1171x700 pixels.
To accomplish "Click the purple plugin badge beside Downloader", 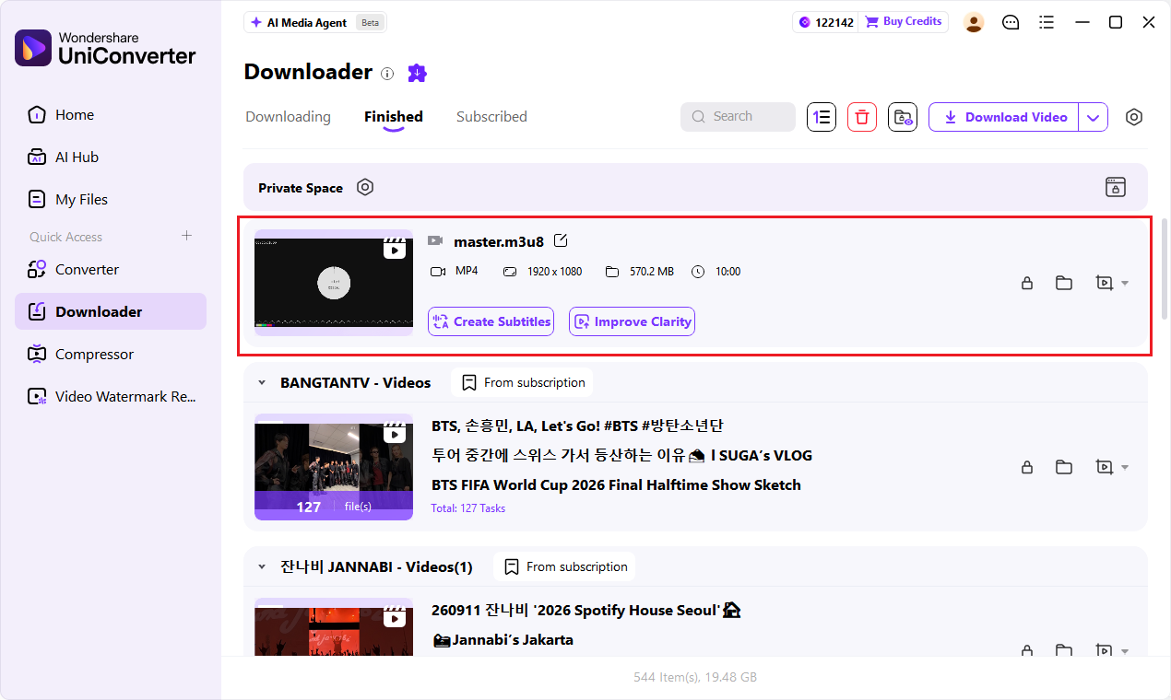I will coord(417,73).
